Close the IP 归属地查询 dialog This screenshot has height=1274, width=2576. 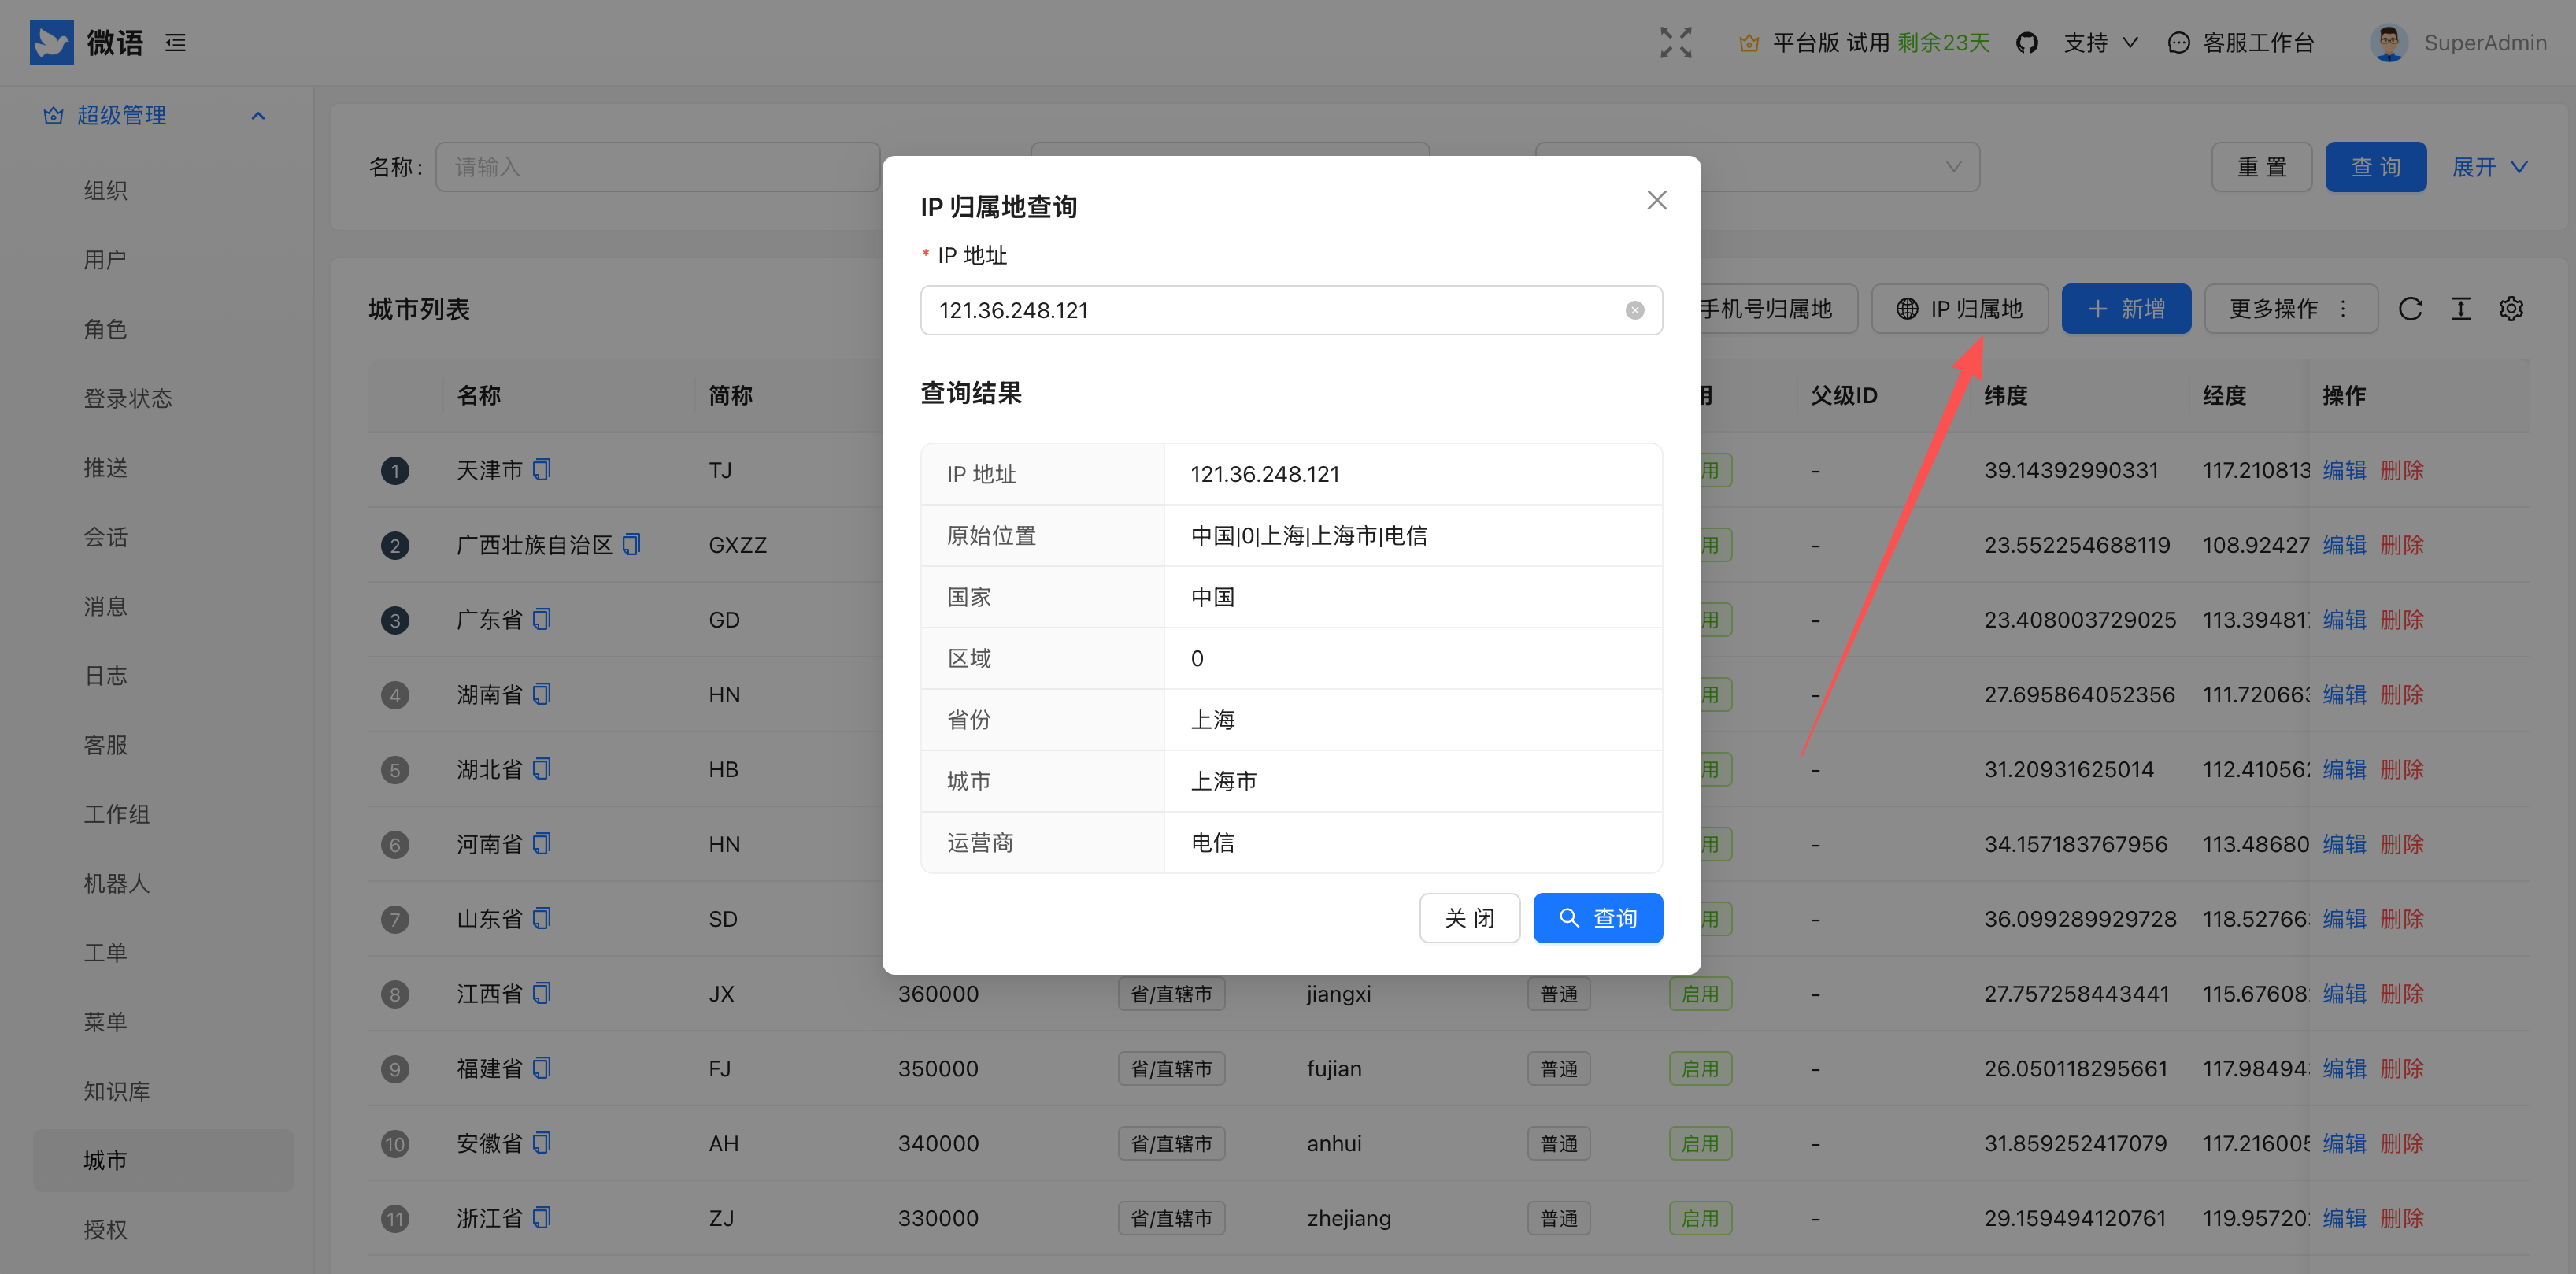pos(1656,200)
